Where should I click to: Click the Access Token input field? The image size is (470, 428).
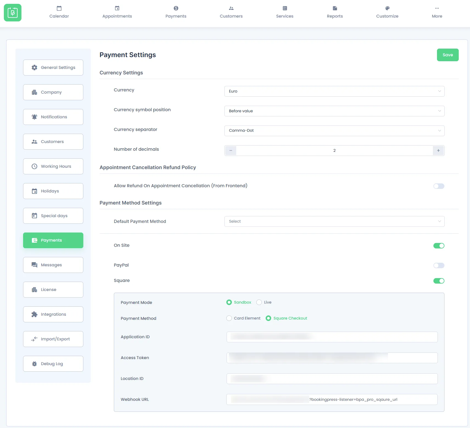coord(332,358)
